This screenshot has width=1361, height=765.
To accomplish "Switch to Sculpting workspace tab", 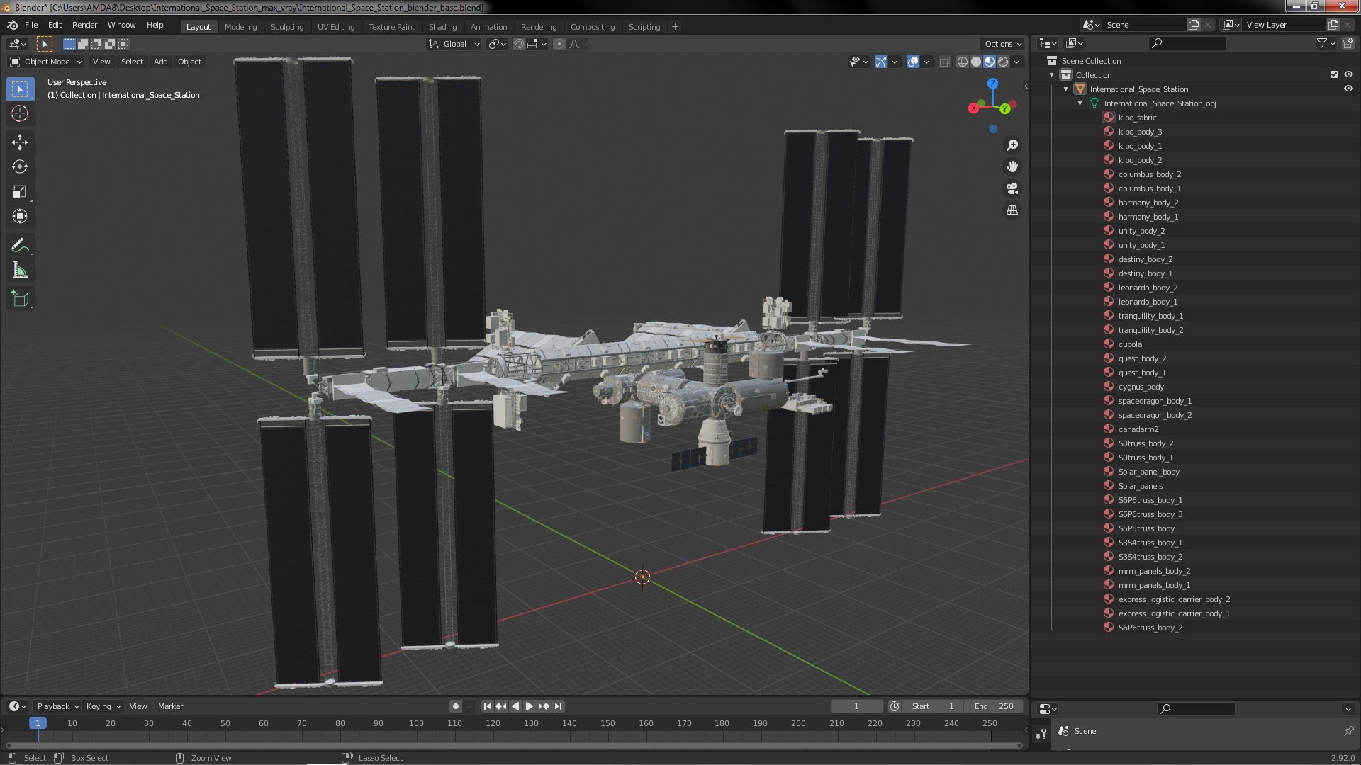I will [x=287, y=27].
